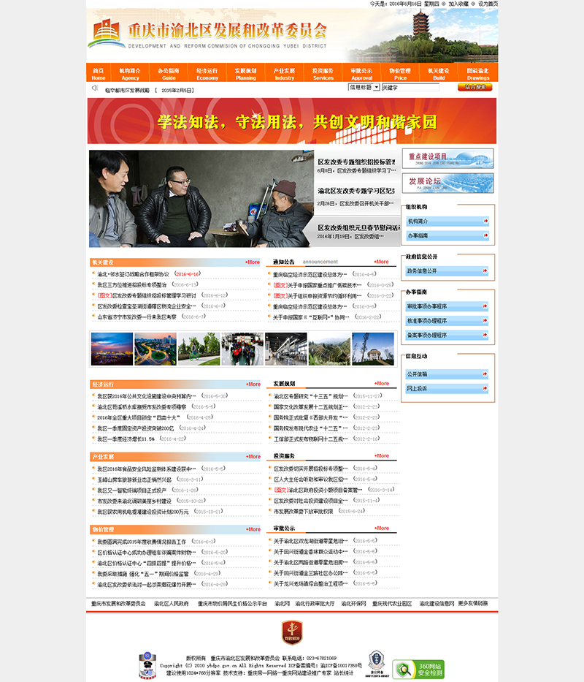Open the 办公指南 Guide menu item

click(x=169, y=74)
